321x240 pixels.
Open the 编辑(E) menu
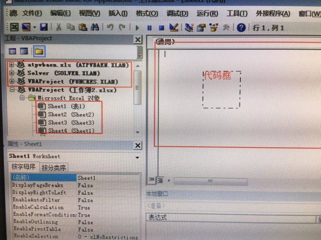60,13
